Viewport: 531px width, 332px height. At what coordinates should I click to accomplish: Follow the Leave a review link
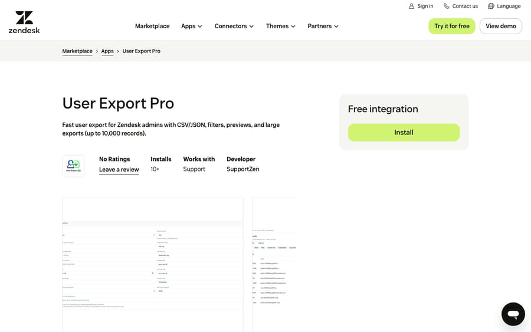pos(119,170)
